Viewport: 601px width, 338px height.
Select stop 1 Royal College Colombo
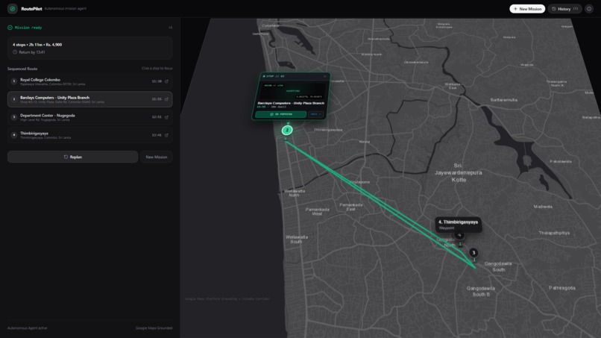point(89,81)
